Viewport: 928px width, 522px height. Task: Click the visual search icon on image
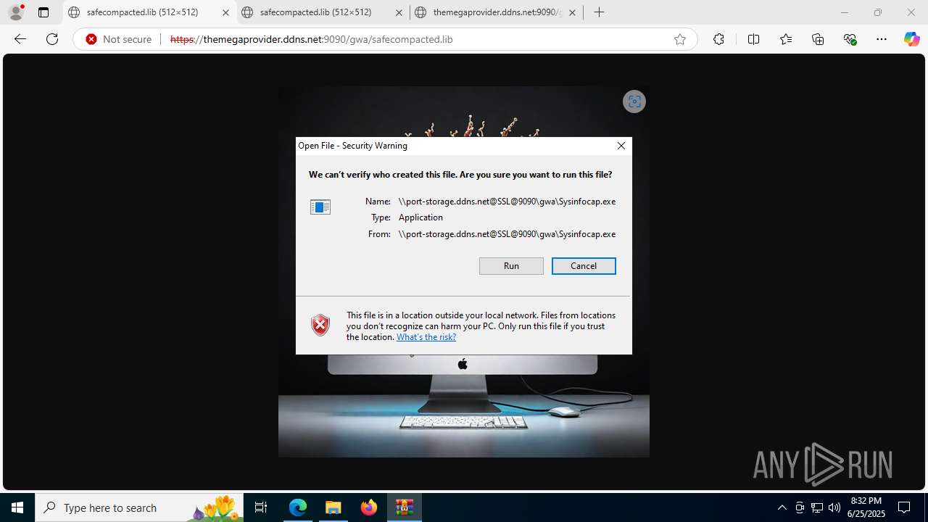[634, 101]
